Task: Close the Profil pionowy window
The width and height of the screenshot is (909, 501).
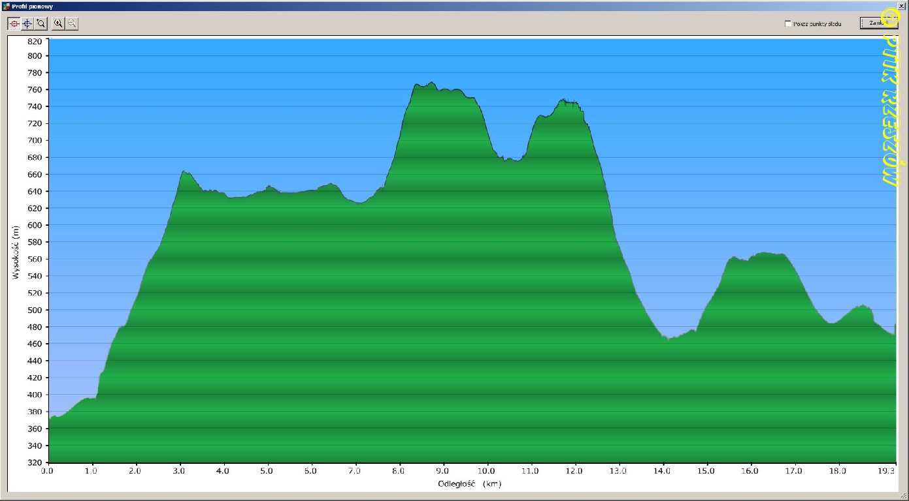Action: point(902,5)
